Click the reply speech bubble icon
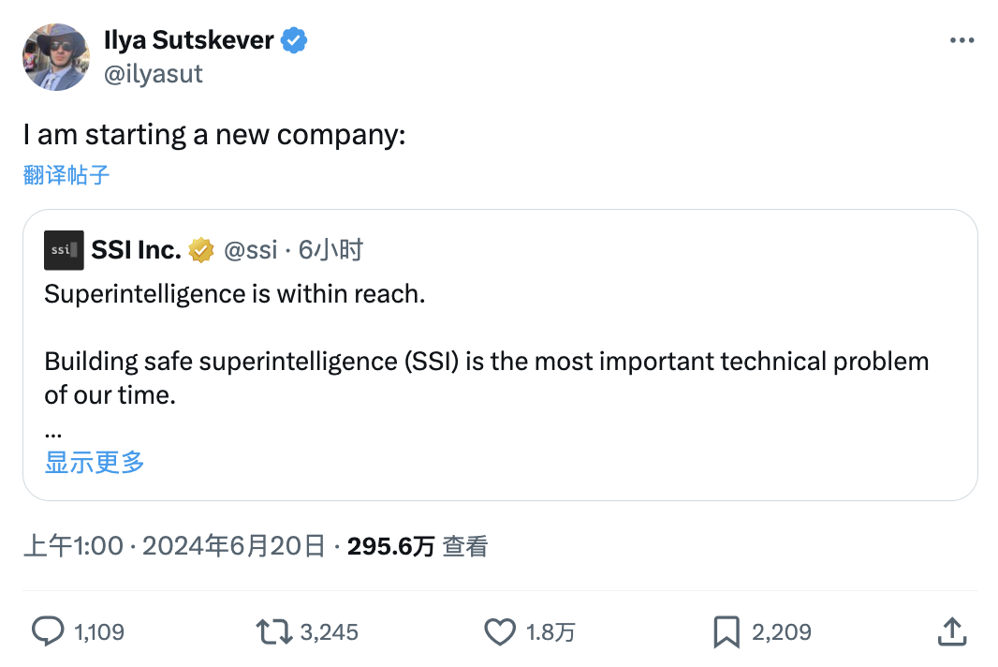The height and width of the screenshot is (667, 998). point(48,631)
